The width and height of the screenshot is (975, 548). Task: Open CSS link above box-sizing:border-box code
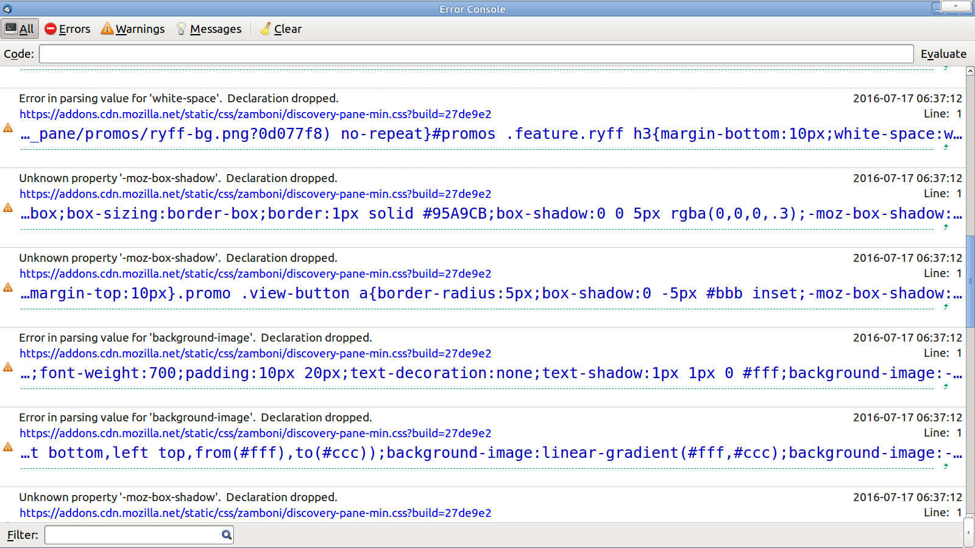click(x=255, y=194)
